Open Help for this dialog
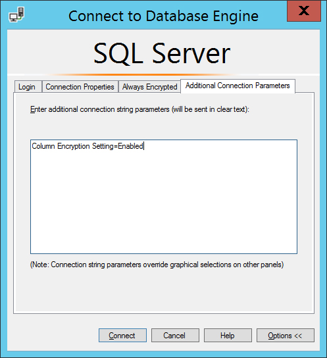This screenshot has width=327, height=358. pyautogui.click(x=228, y=336)
